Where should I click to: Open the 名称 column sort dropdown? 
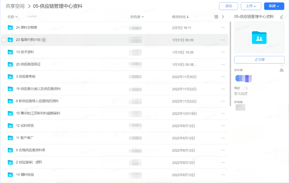(12, 17)
